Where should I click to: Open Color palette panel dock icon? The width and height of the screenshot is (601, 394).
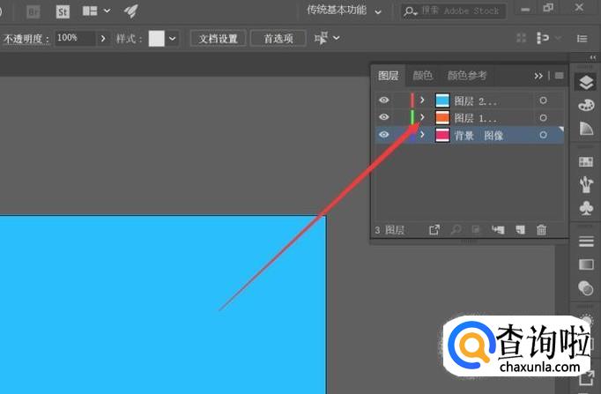(x=586, y=105)
